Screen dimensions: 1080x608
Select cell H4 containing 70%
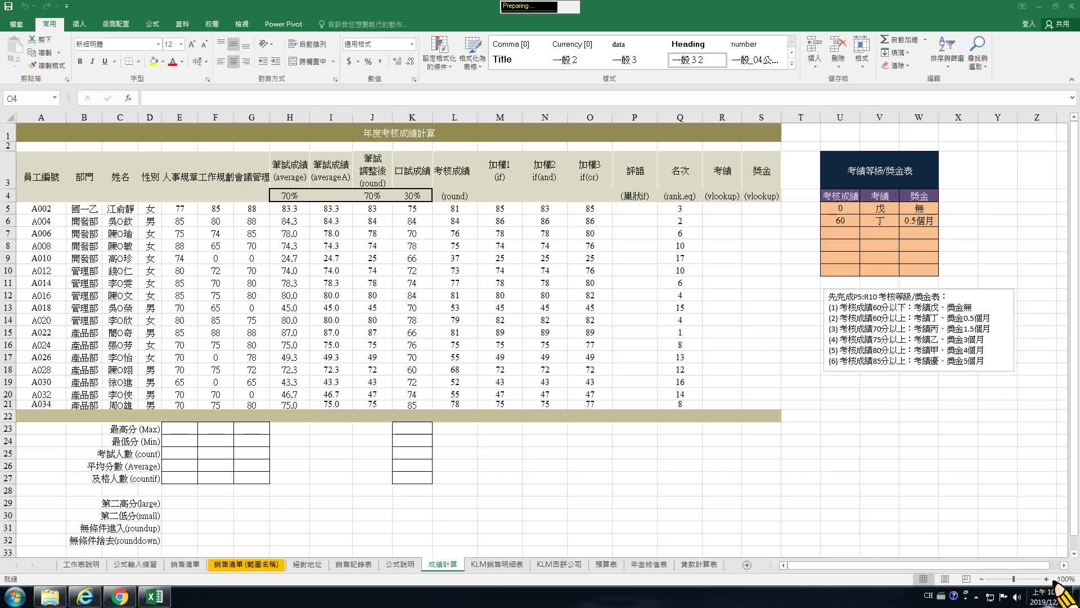click(290, 196)
